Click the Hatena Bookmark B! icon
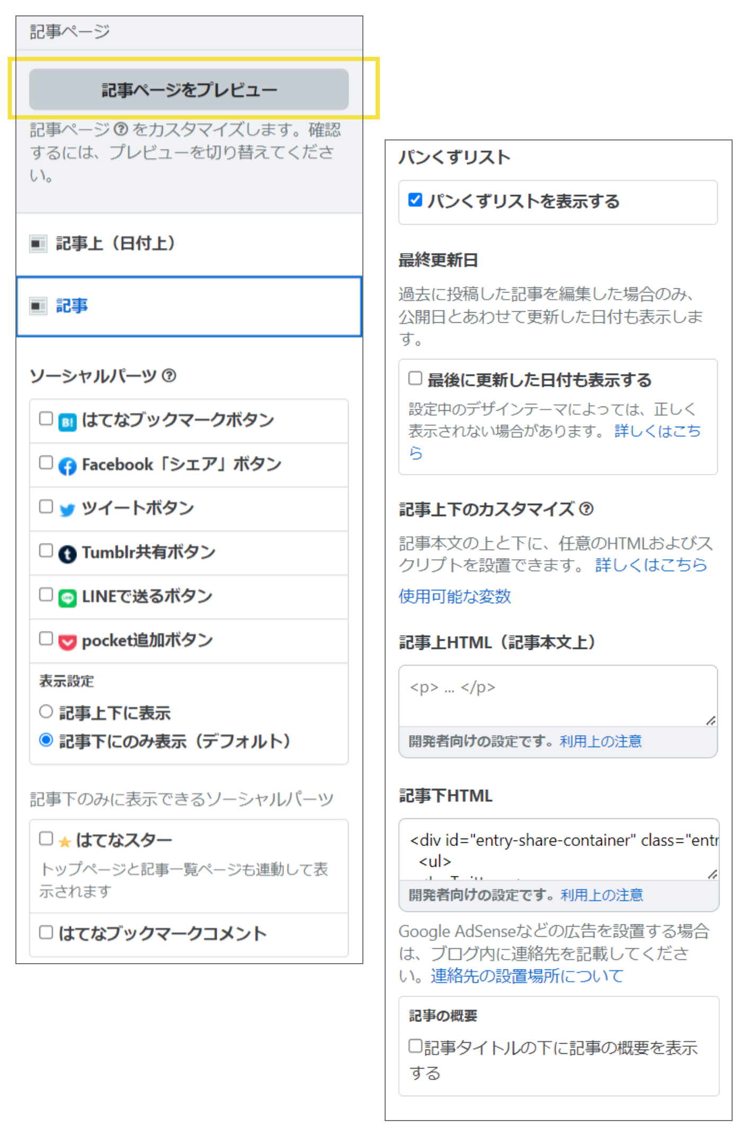 [67, 422]
